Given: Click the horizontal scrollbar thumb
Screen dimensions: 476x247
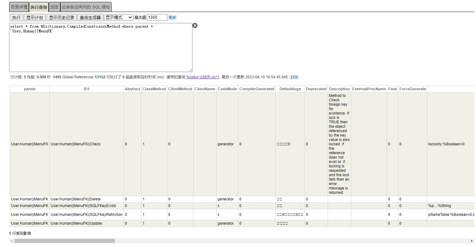Looking at the screenshot, I should coord(64,241).
